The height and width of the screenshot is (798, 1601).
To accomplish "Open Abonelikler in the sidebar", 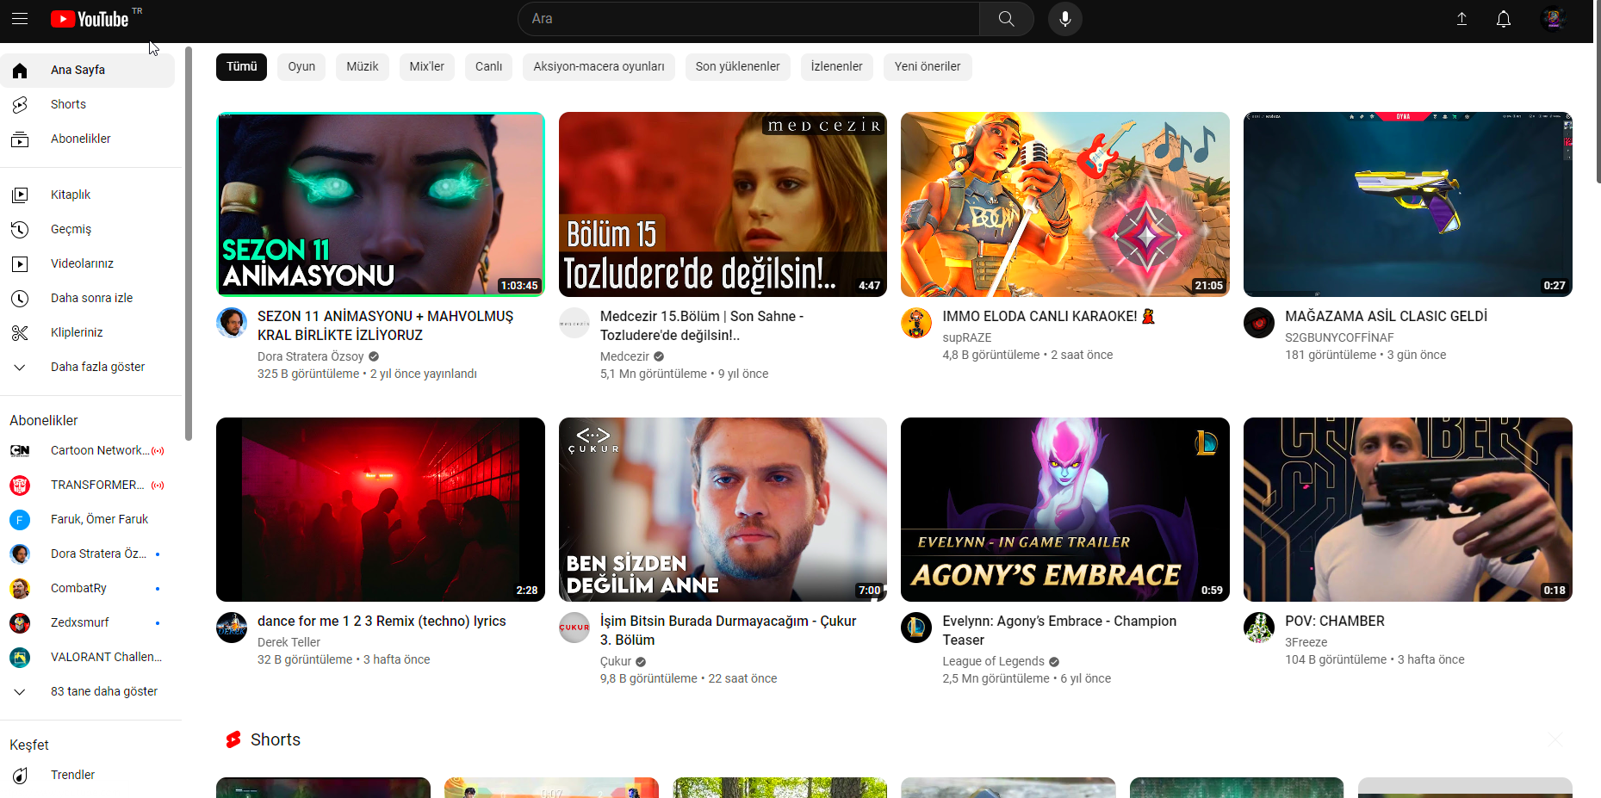I will (88, 139).
